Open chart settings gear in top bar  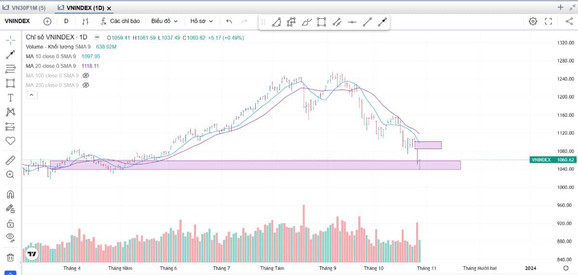533,21
